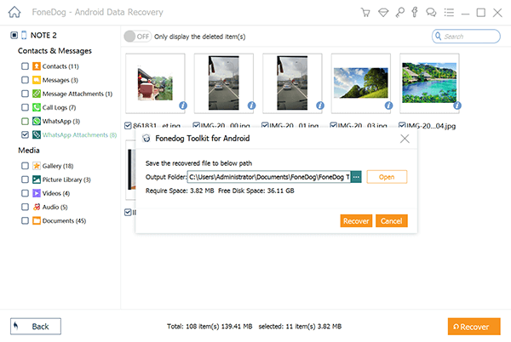Check the Gallery (18) checkbox
The image size is (511, 342).
(x=25, y=166)
